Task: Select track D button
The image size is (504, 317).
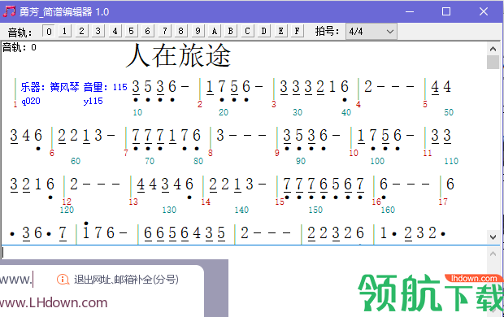Action: pyautogui.click(x=264, y=31)
